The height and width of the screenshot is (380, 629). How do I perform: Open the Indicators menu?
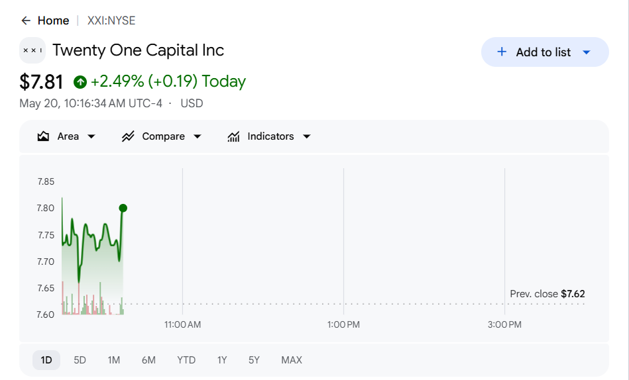[x=269, y=136]
